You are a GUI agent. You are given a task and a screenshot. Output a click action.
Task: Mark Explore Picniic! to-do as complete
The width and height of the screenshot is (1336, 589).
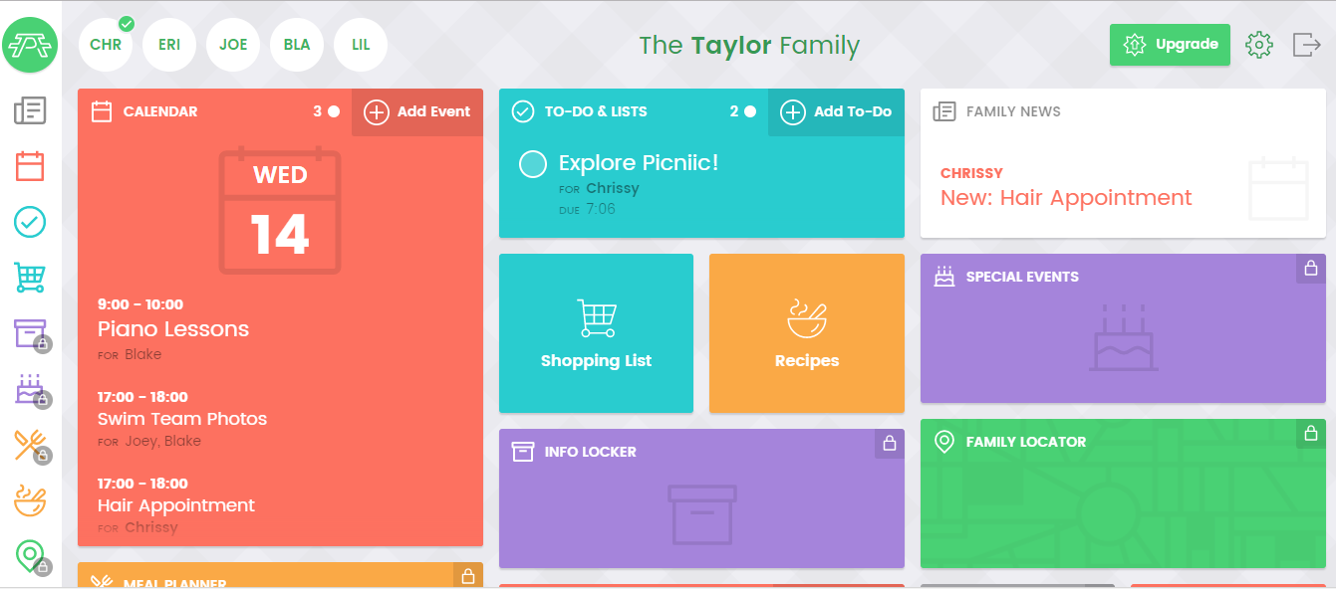(533, 164)
